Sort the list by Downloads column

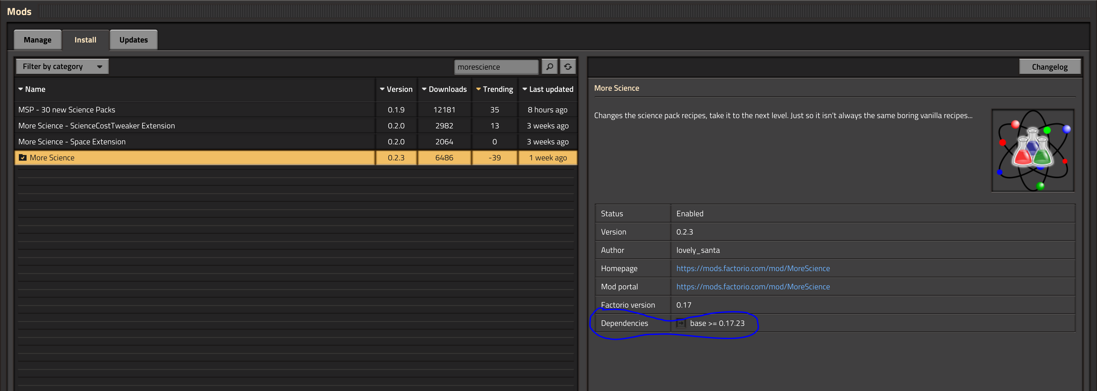point(444,89)
